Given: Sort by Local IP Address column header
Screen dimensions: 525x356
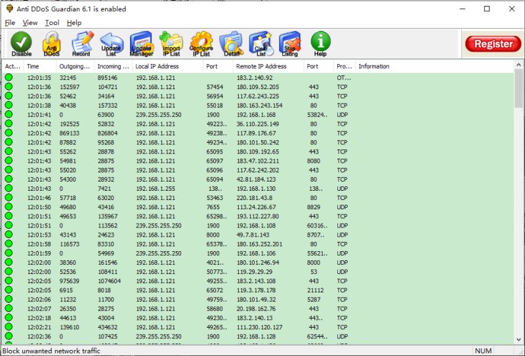Looking at the screenshot, I should [x=168, y=66].
